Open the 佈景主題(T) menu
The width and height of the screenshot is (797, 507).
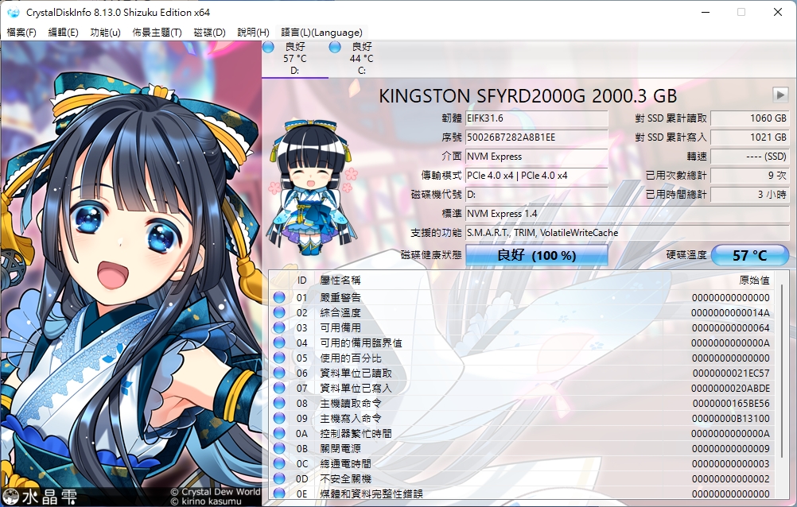click(157, 33)
